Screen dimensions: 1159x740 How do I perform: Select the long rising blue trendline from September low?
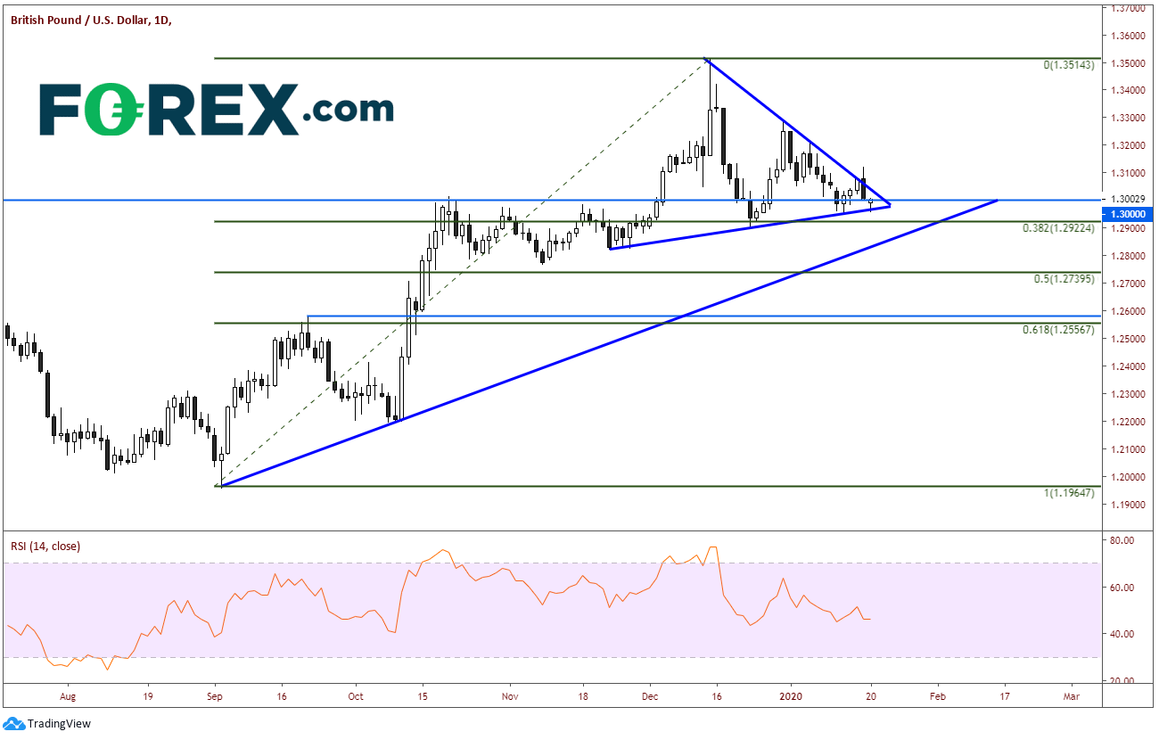608,343
